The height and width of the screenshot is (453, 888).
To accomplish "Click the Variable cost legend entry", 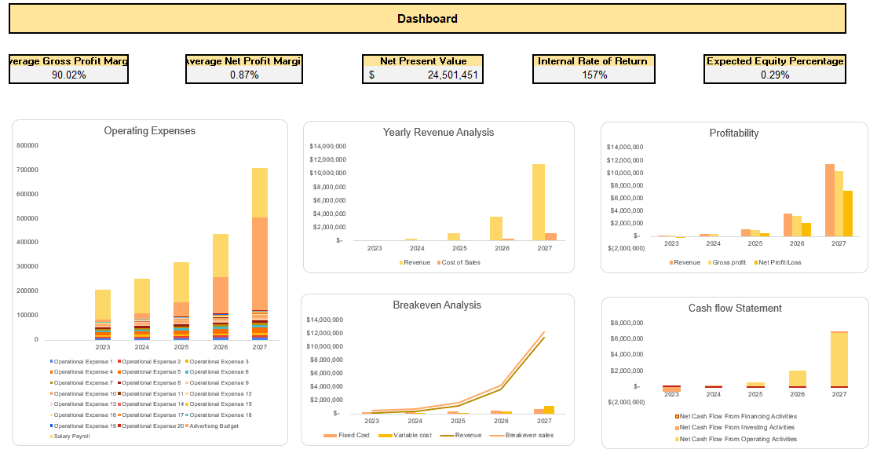I will (x=386, y=434).
